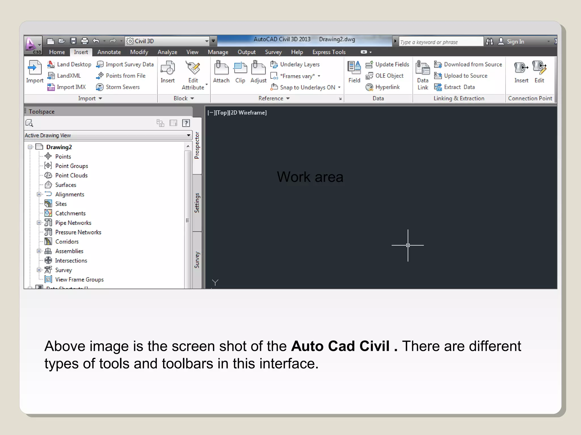Click the Edit Attribute tool
The height and width of the screenshot is (435, 581).
pyautogui.click(x=193, y=75)
